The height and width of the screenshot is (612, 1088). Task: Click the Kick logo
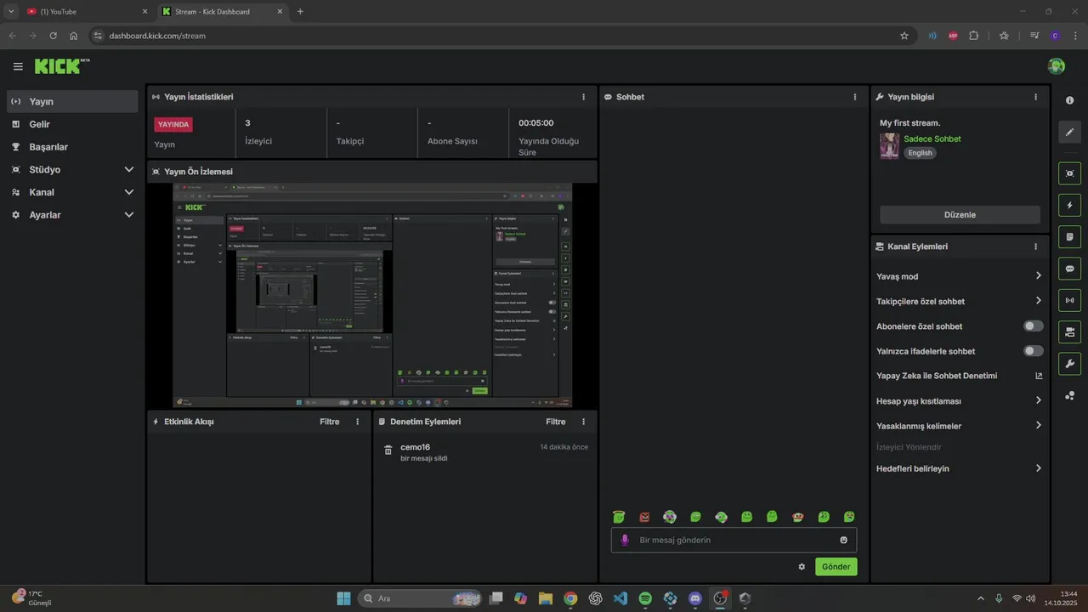click(x=61, y=66)
